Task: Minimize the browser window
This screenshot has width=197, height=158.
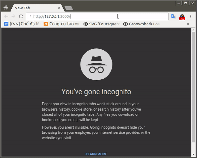Action: [x=179, y=3]
